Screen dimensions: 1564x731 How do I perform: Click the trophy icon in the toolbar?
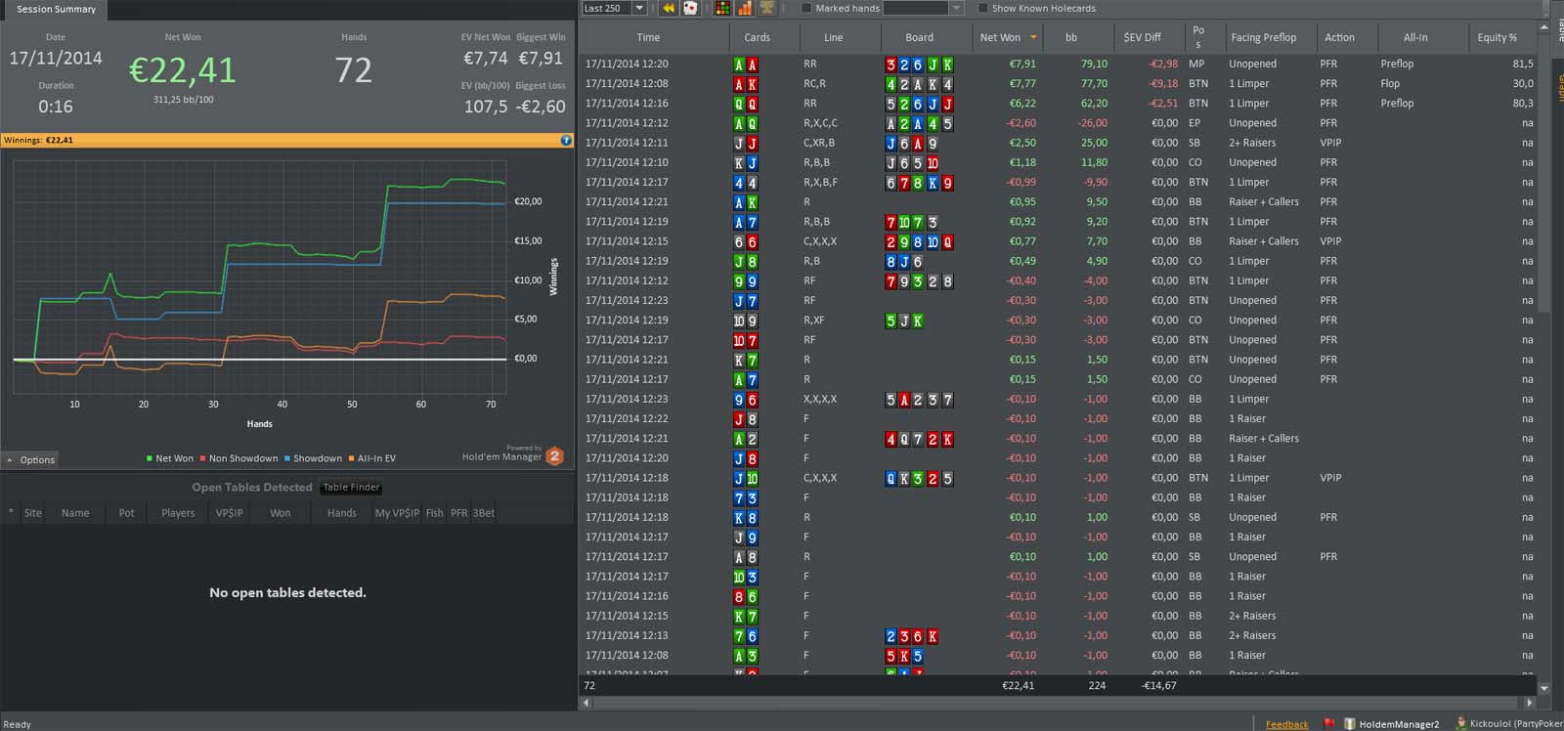(x=767, y=8)
